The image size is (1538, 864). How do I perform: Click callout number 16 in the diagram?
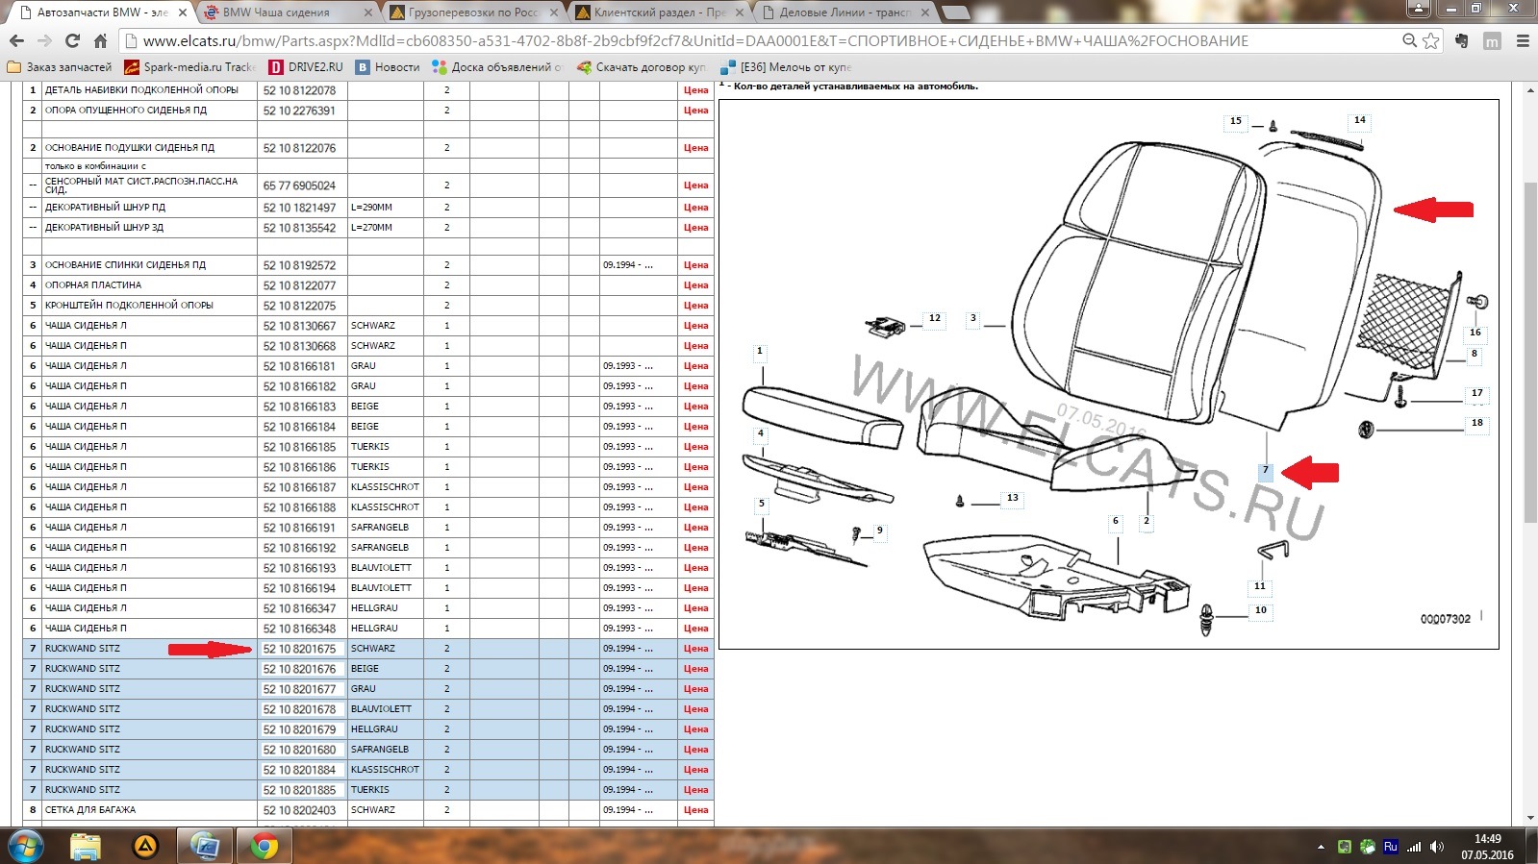point(1475,333)
